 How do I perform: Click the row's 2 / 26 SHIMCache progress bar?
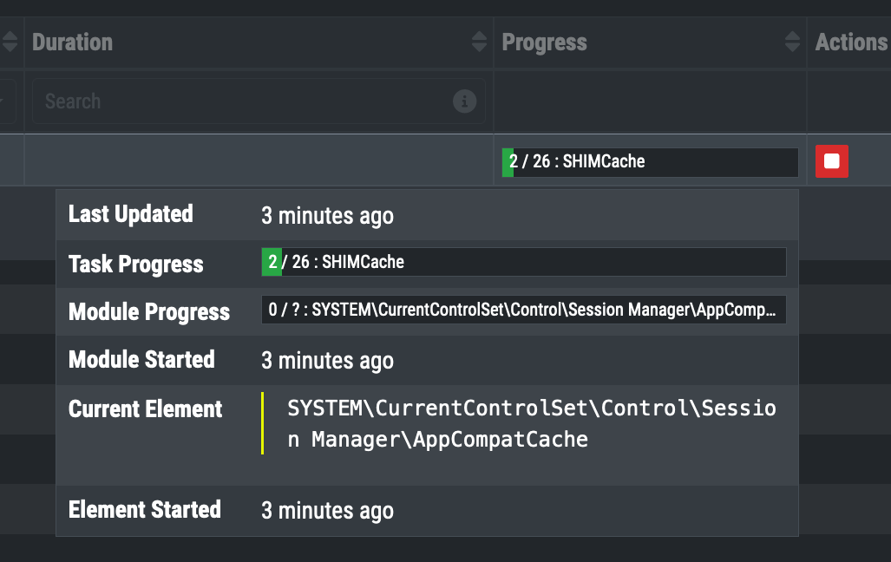pos(650,162)
